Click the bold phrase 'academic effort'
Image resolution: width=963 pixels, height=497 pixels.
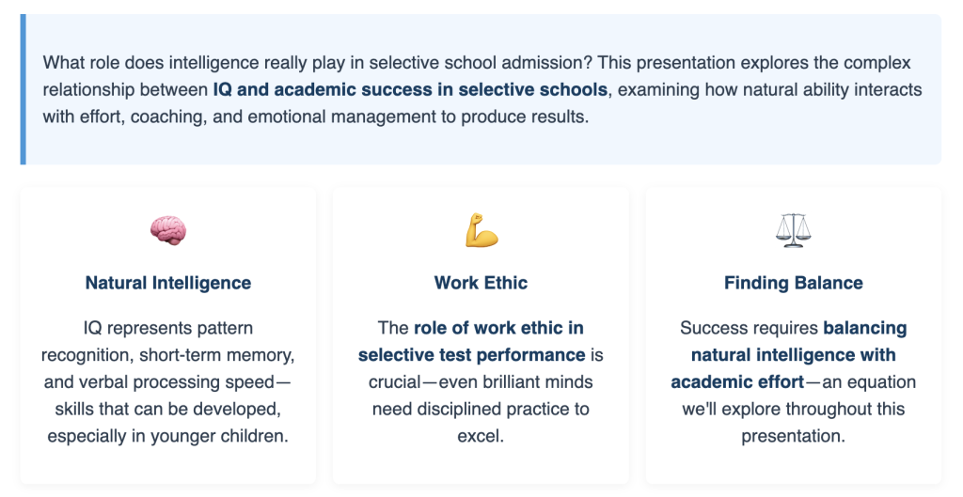(737, 381)
